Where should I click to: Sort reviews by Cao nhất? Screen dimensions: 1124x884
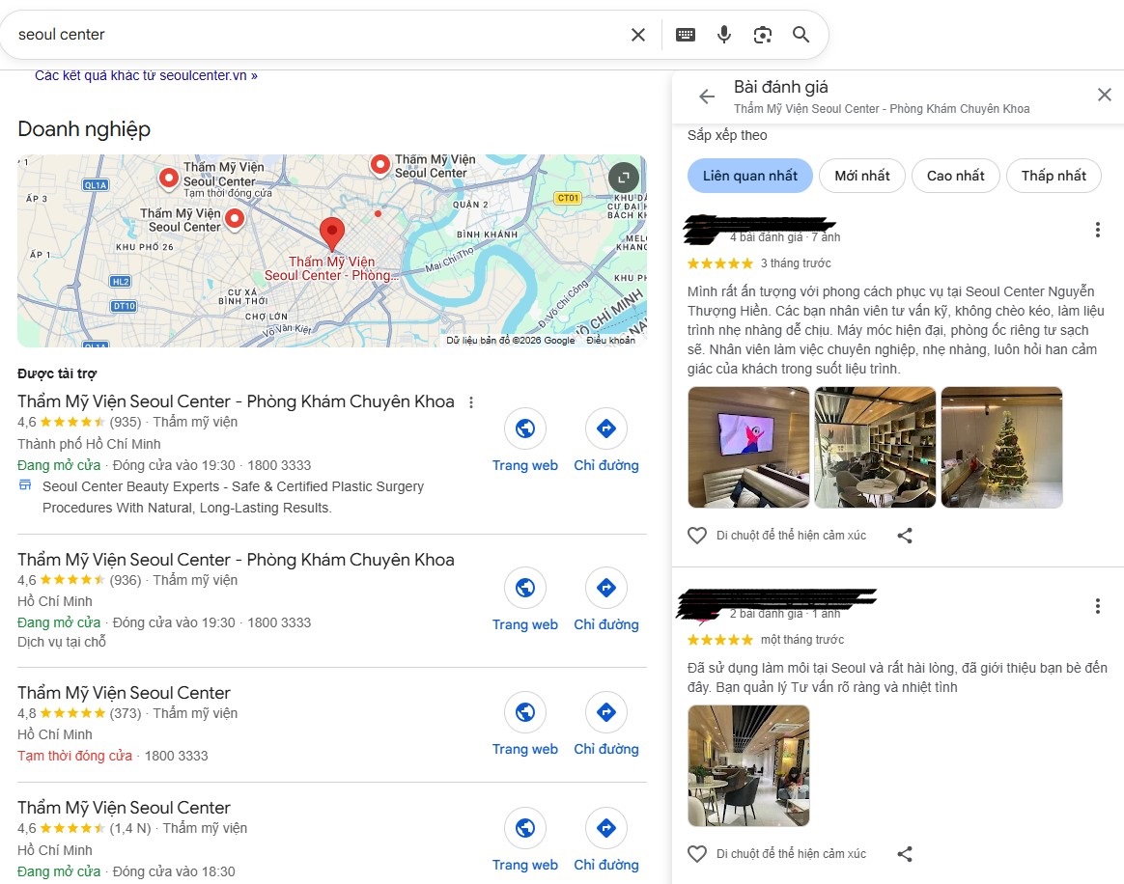[955, 176]
